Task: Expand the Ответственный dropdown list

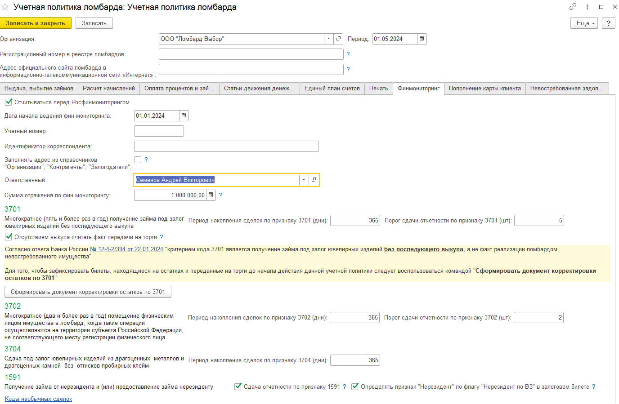Action: 304,180
